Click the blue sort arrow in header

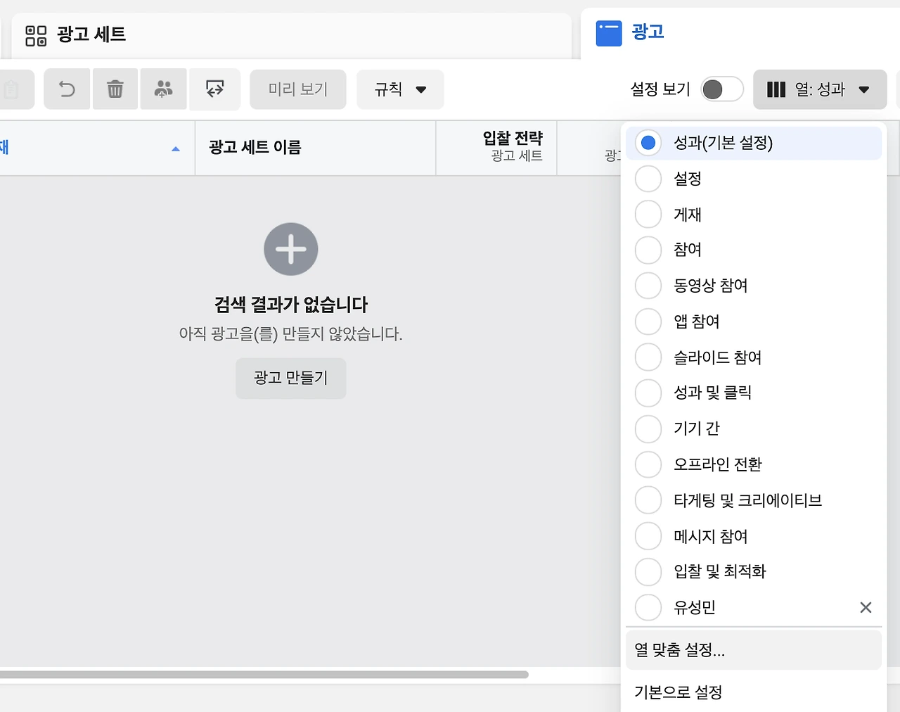[176, 148]
